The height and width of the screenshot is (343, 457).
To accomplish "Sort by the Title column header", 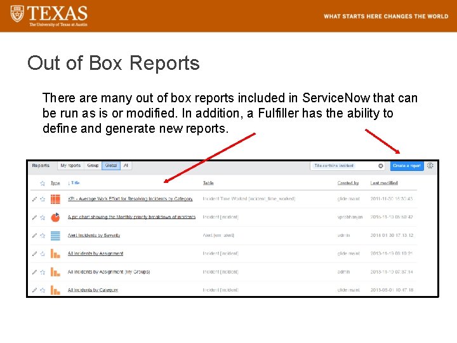I will pos(74,183).
